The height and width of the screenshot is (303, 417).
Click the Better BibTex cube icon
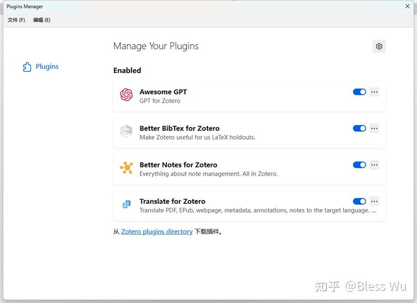(x=126, y=131)
